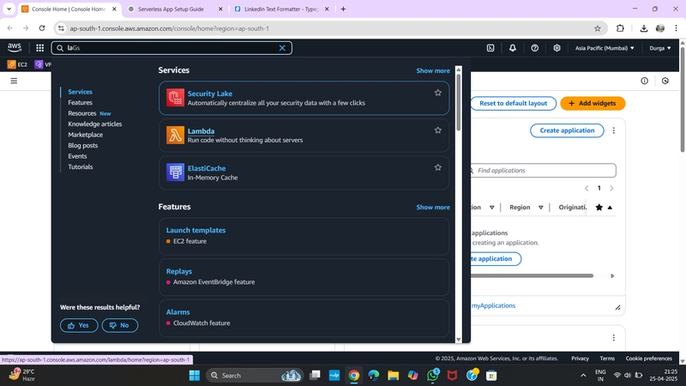Select Blog posts category

82,145
